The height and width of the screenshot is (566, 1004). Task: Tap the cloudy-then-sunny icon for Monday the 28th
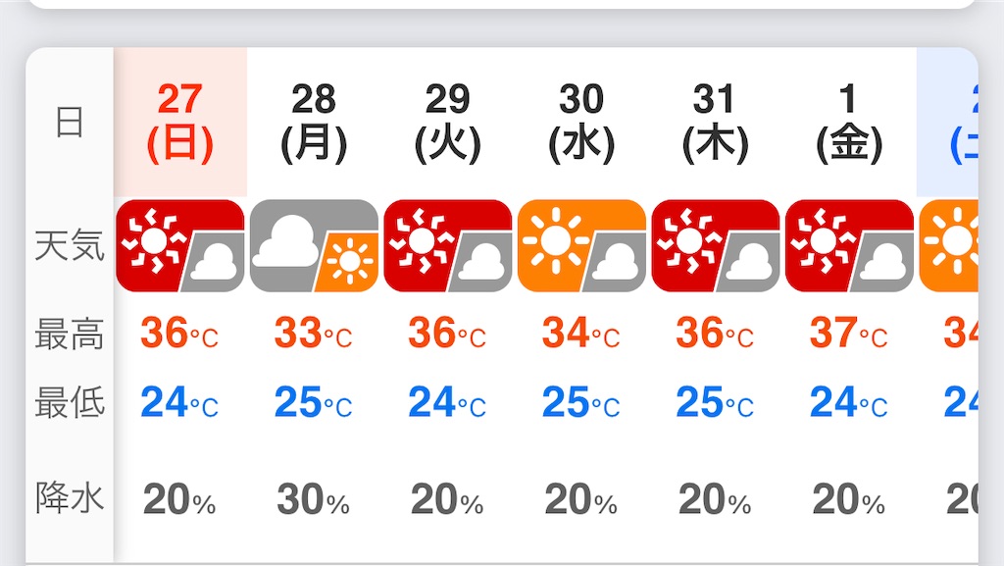point(314,246)
